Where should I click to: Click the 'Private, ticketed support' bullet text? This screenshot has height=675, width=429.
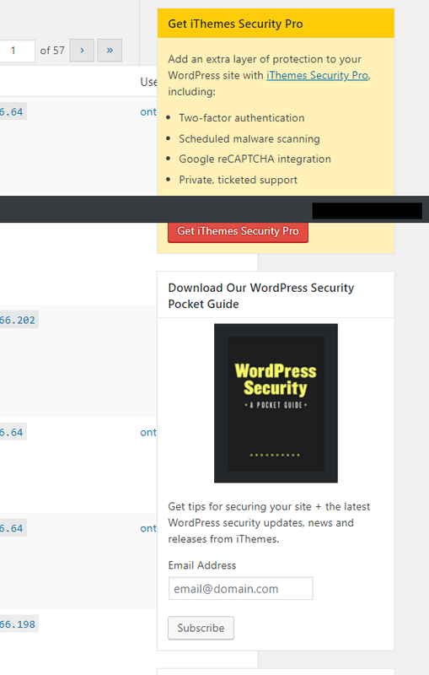coord(239,180)
